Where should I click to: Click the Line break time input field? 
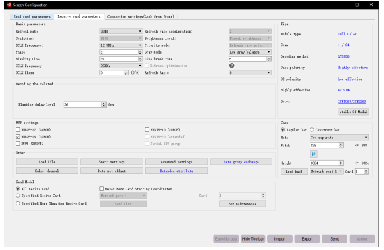(248, 59)
